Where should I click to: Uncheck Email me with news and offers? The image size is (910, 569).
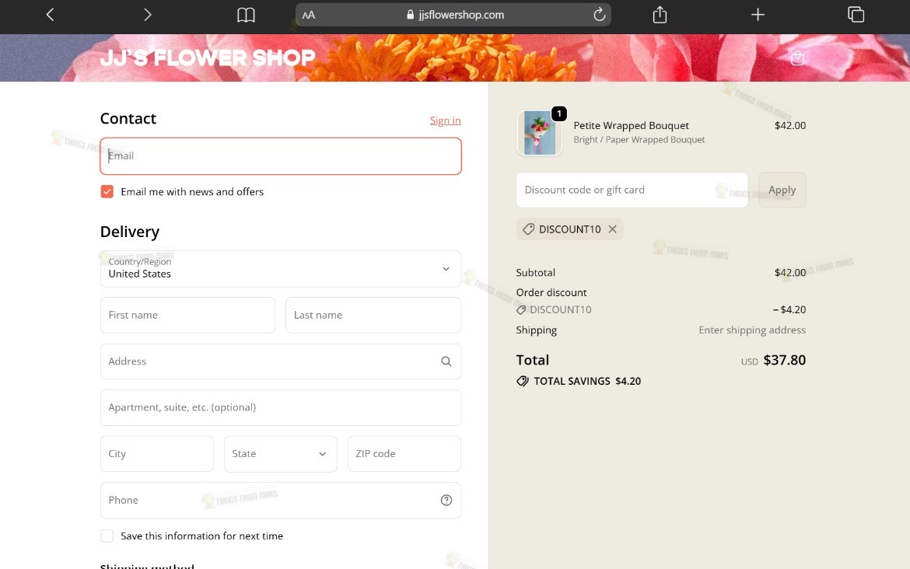[107, 191]
